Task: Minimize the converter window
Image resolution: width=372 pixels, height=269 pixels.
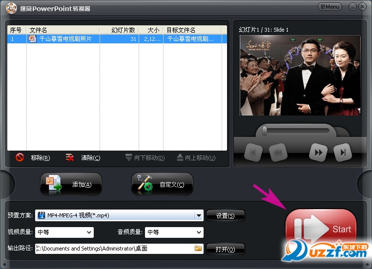Action: coord(352,7)
